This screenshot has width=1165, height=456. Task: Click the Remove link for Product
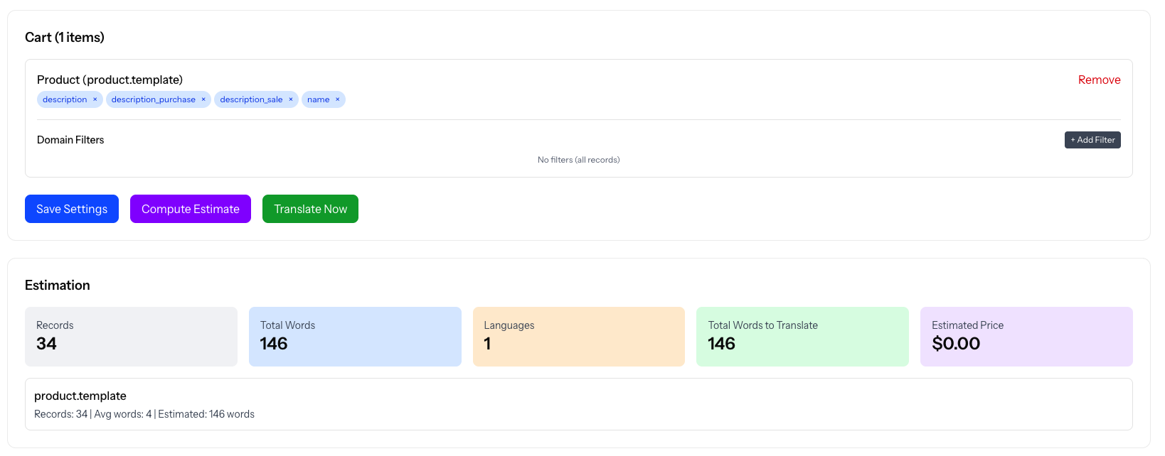[x=1099, y=80]
